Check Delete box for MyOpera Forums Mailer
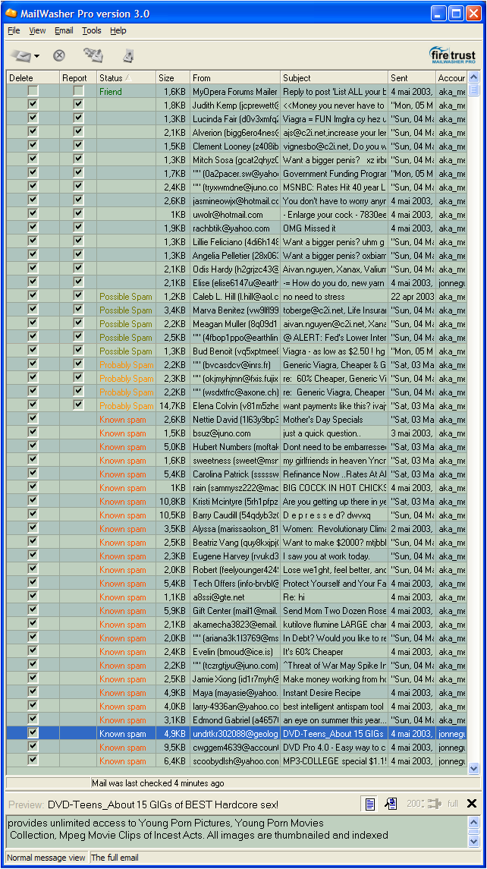Viewport: 487px width, 869px height. coord(33,91)
